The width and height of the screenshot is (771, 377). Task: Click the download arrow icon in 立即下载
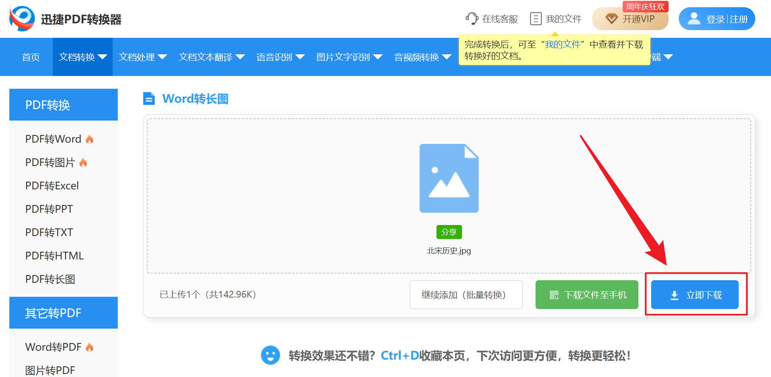click(x=674, y=295)
